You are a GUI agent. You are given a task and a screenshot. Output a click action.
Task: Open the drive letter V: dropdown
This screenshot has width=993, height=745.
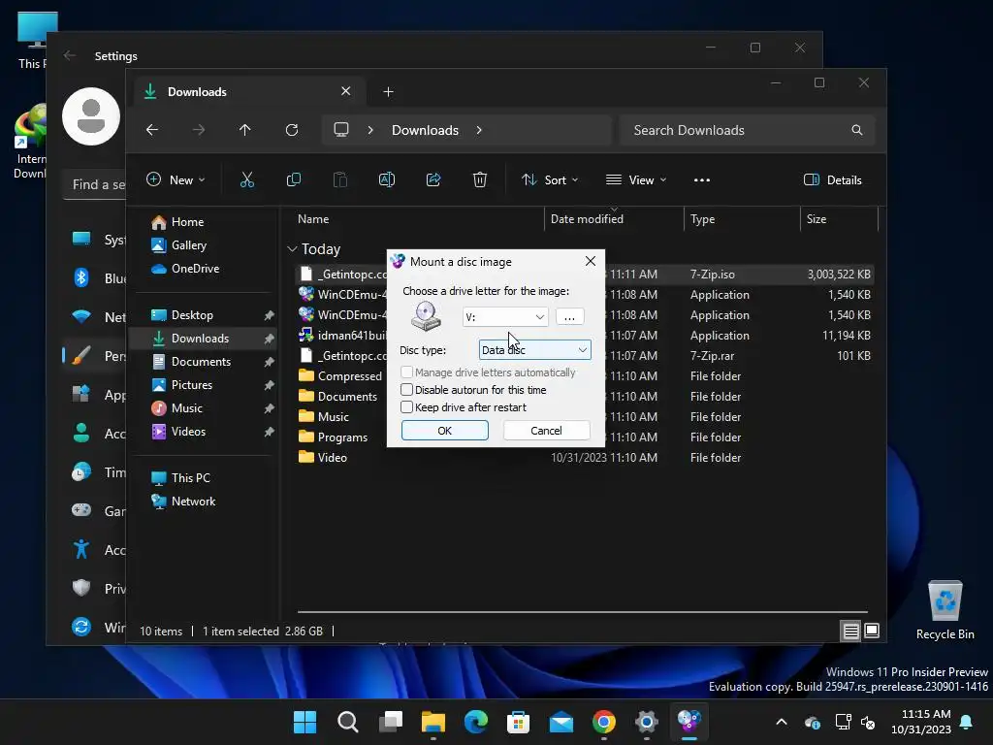tap(505, 317)
